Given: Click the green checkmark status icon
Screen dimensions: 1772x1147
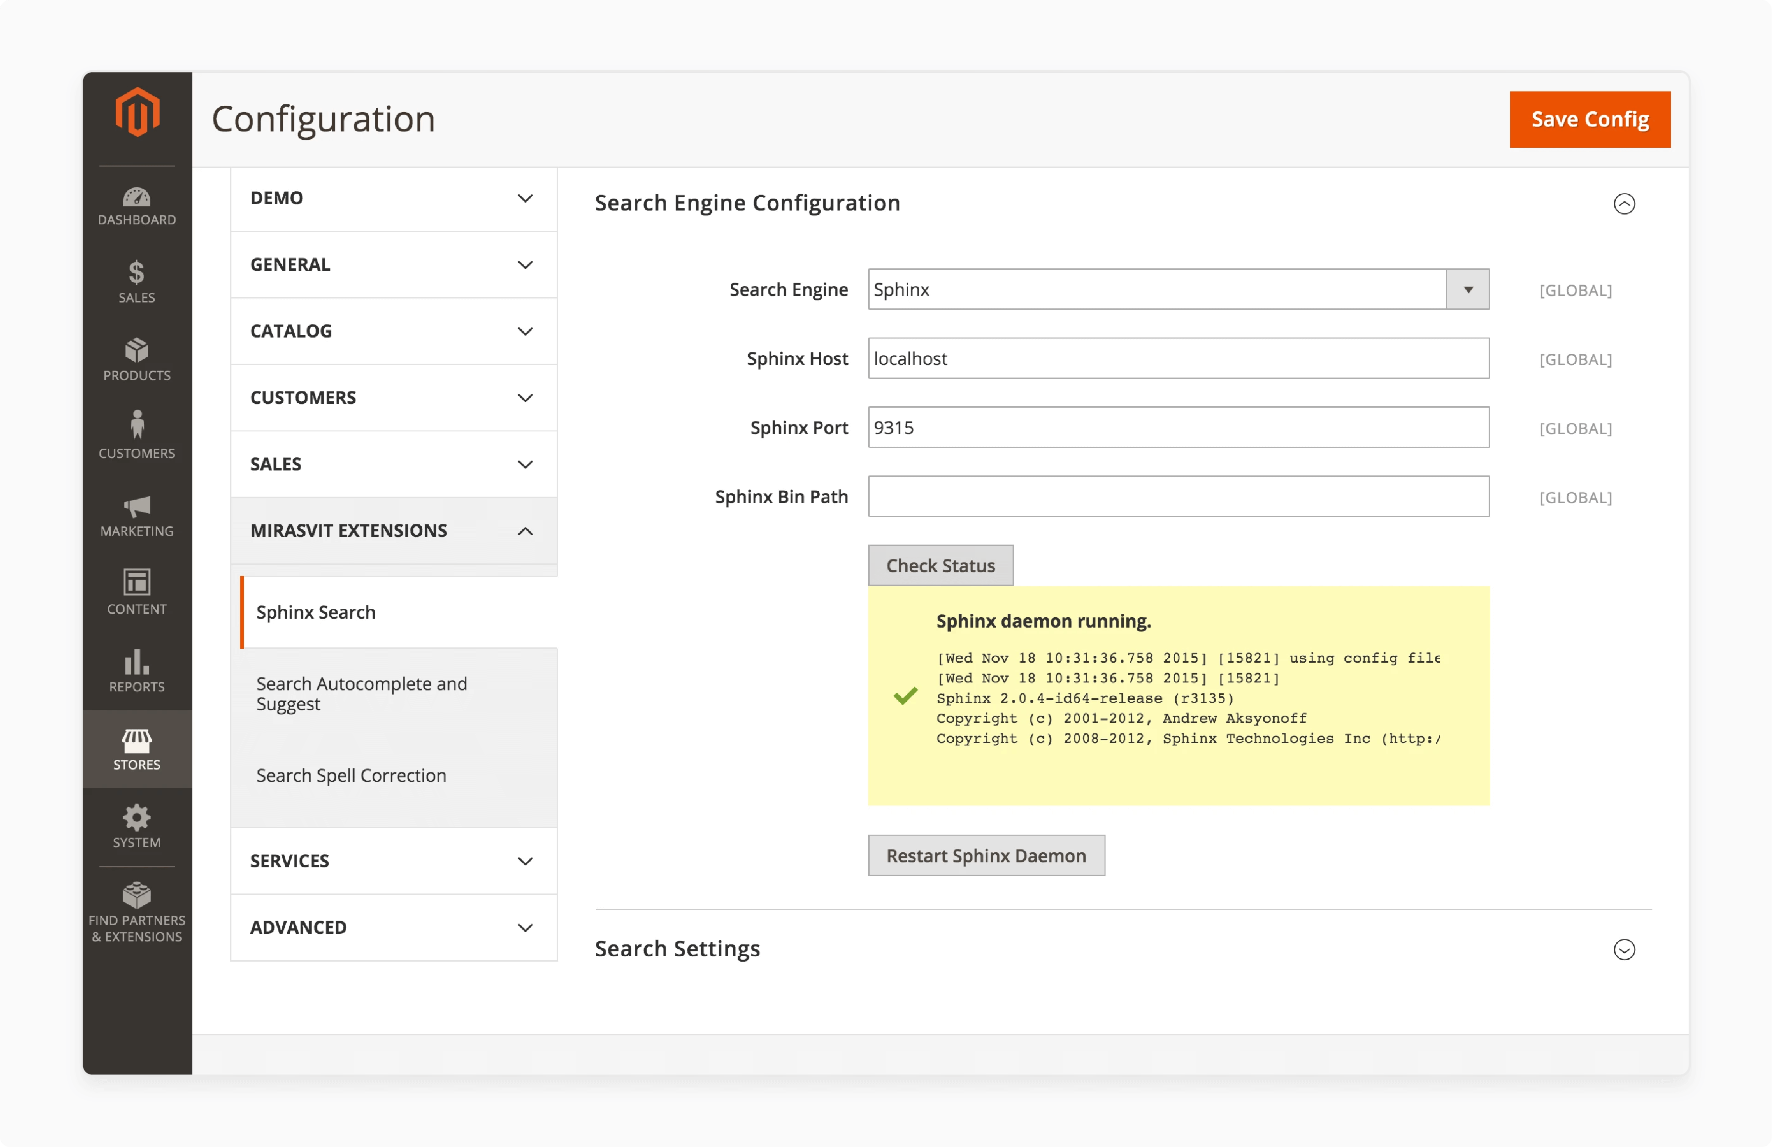Looking at the screenshot, I should [905, 696].
